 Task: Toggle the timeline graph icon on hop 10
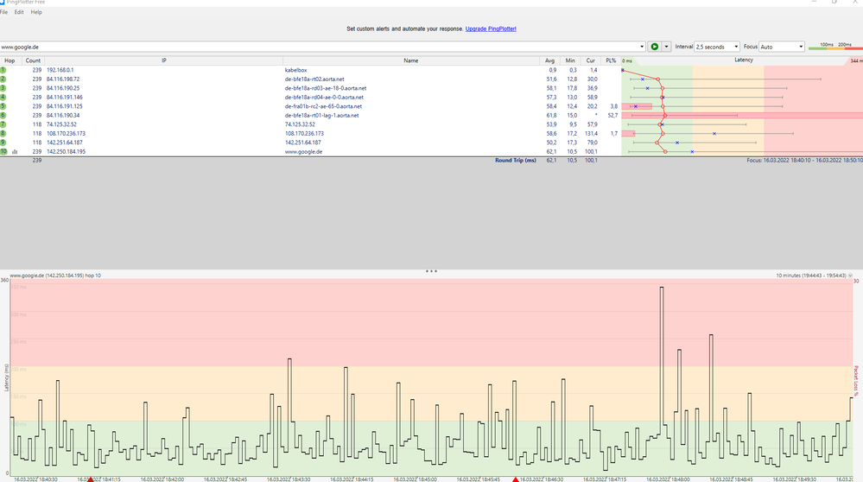pos(15,152)
